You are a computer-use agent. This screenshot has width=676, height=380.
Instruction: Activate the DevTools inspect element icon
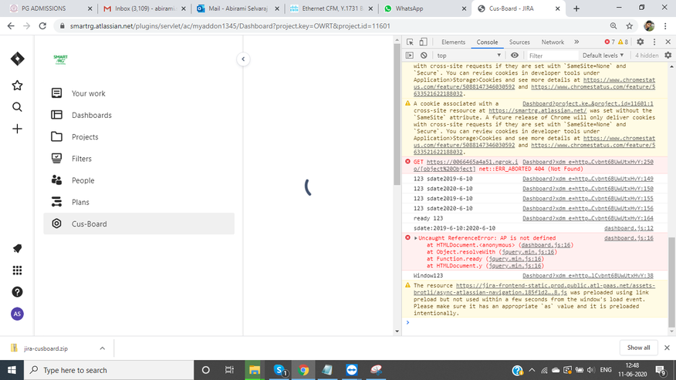pyautogui.click(x=410, y=42)
